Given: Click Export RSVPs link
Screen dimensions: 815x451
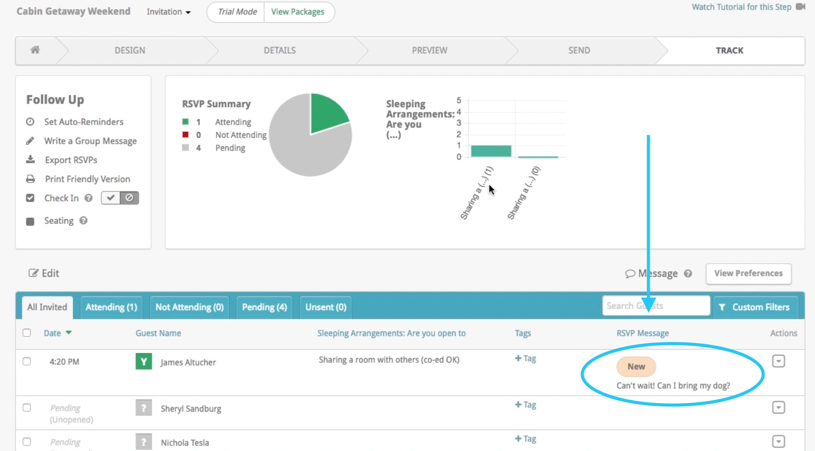Looking at the screenshot, I should 71,160.
